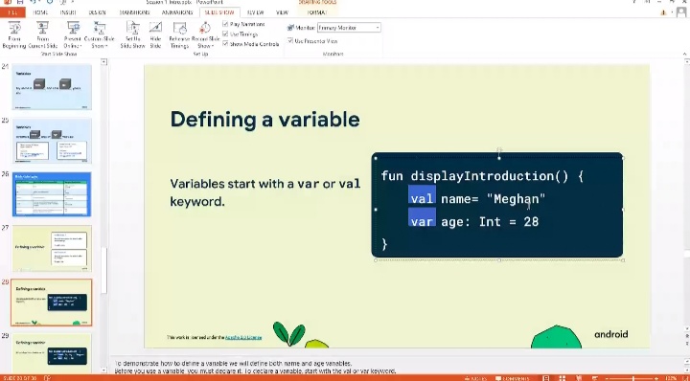The width and height of the screenshot is (690, 381).
Task: Switch to the INSERT ribbon tab
Action: coord(68,12)
